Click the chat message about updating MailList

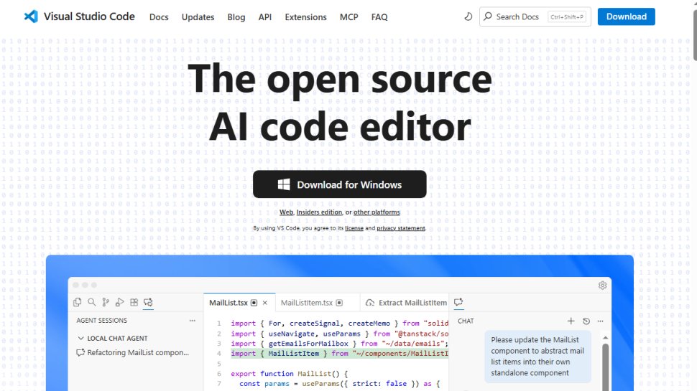(x=537, y=357)
